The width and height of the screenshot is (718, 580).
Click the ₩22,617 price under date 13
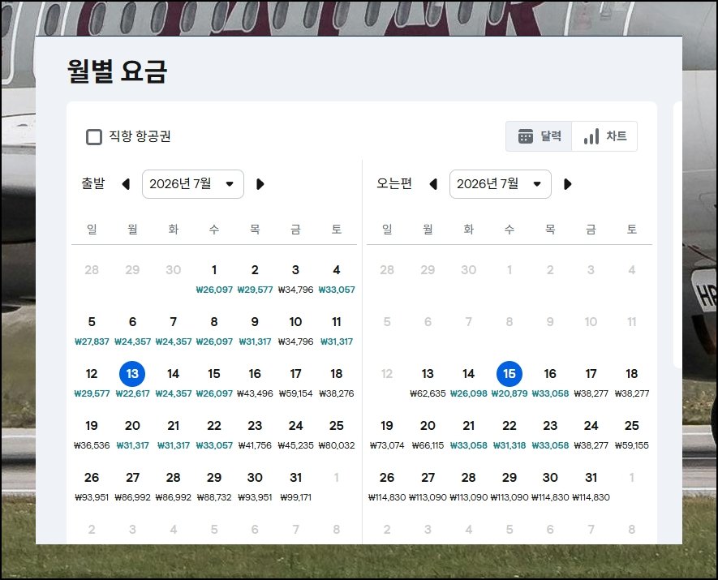[132, 393]
